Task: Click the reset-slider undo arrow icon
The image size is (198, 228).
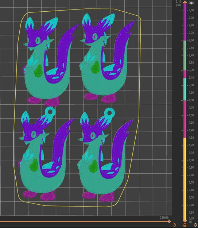Action: pos(175,225)
